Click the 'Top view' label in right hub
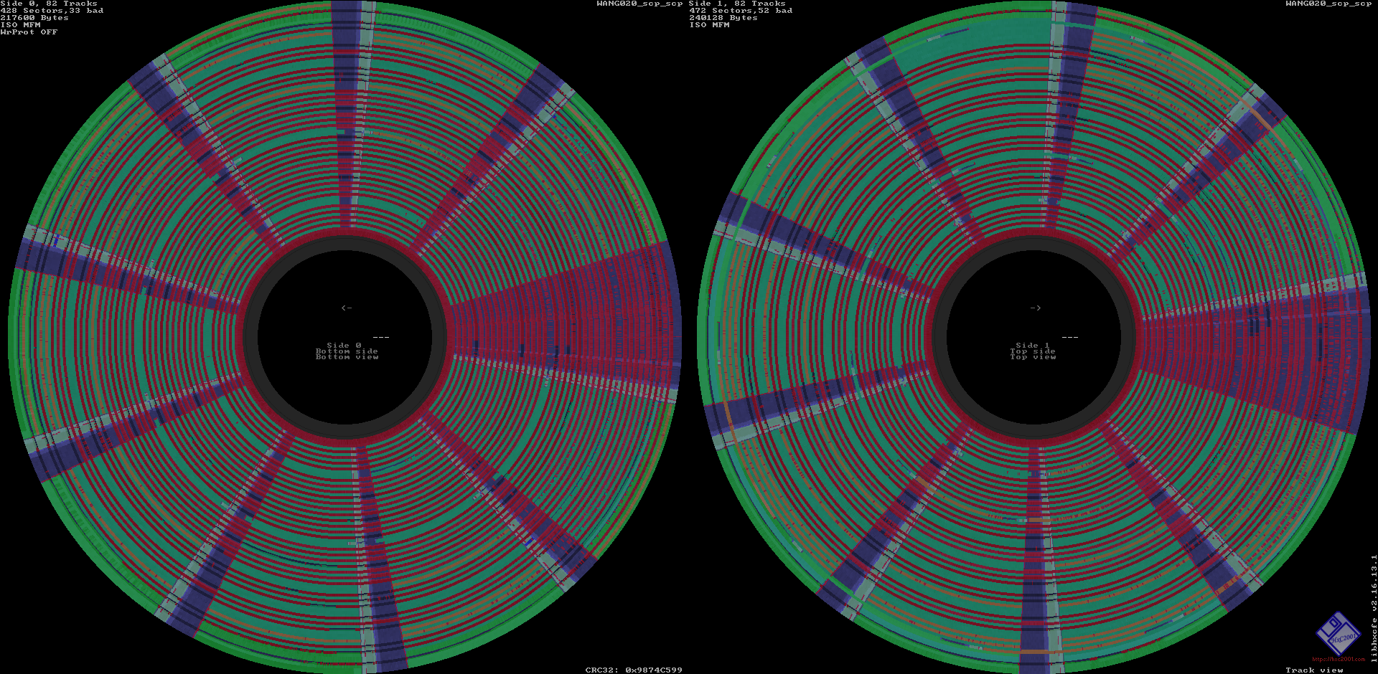 point(1033,357)
